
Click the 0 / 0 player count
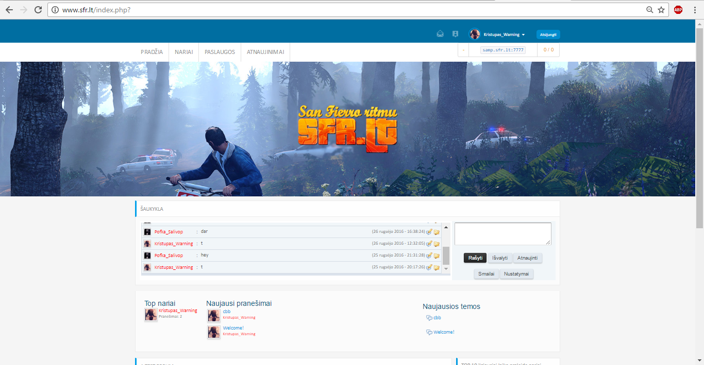pos(548,50)
